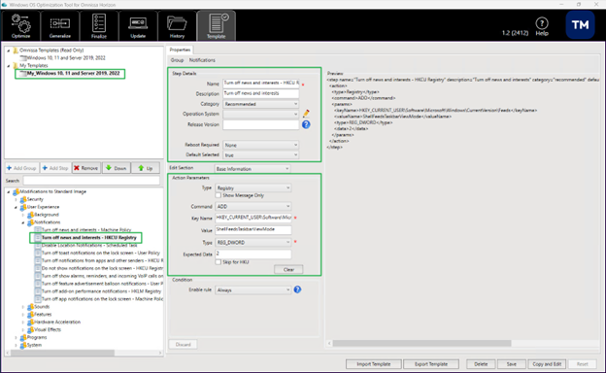Click the Discard button
606x373 pixels.
[x=183, y=345]
